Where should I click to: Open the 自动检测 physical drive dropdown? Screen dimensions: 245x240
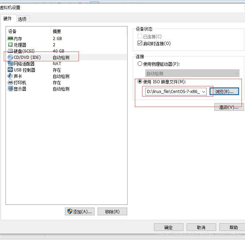click(x=192, y=73)
